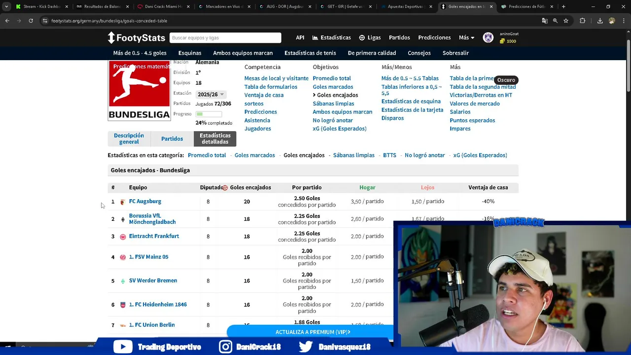This screenshot has height=355, width=631.
Task: Open Consejos in navigation bar
Action: (419, 53)
